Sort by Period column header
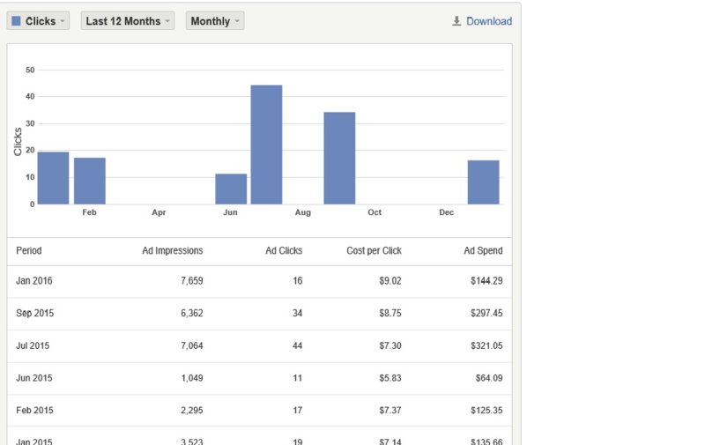Screen dimensions: 705x445 click(29, 251)
